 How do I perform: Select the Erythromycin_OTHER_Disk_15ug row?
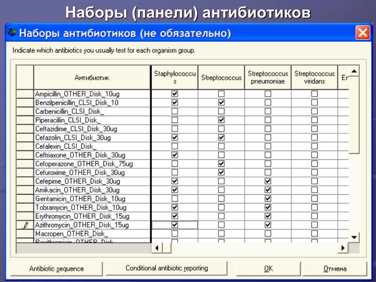(x=92, y=217)
